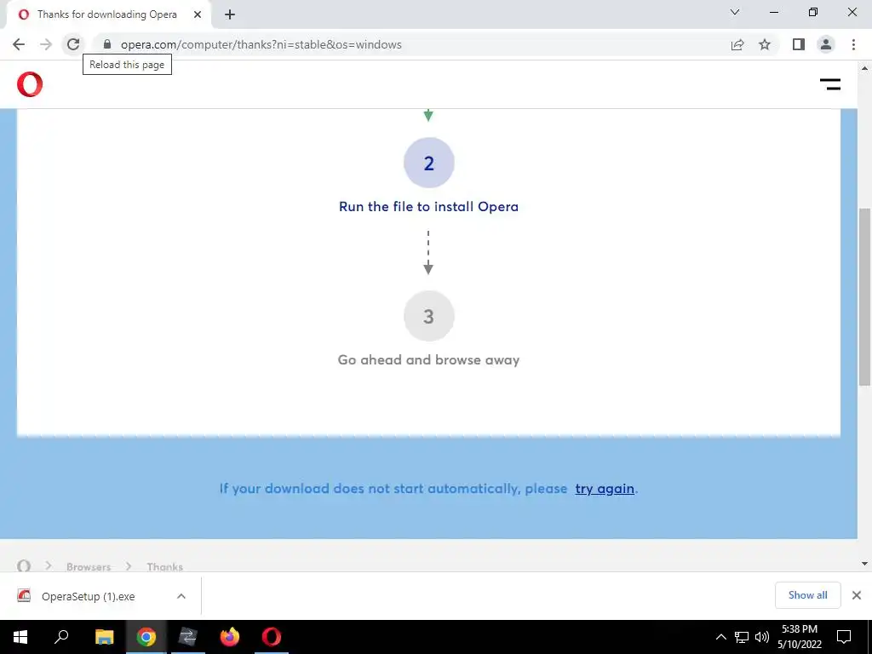Open the notification center icon
872x654 pixels.
[x=844, y=637]
